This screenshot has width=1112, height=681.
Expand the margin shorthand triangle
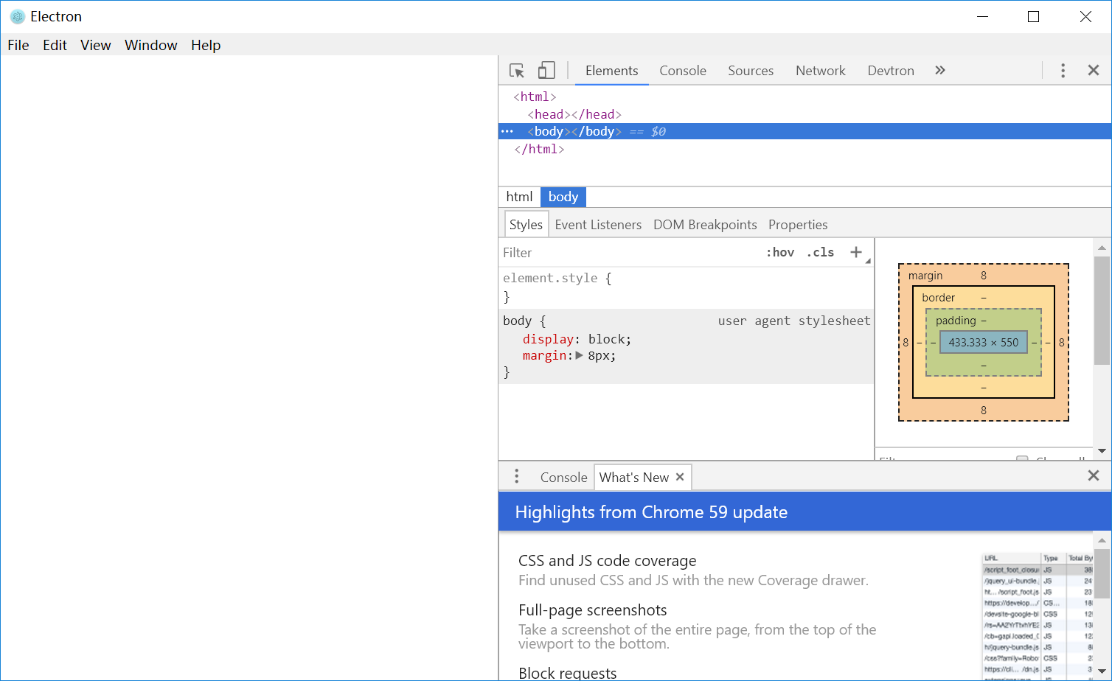[x=580, y=355]
